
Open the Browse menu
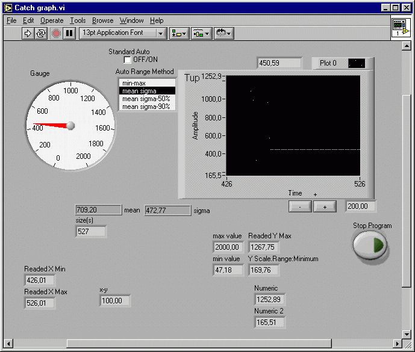click(x=102, y=20)
